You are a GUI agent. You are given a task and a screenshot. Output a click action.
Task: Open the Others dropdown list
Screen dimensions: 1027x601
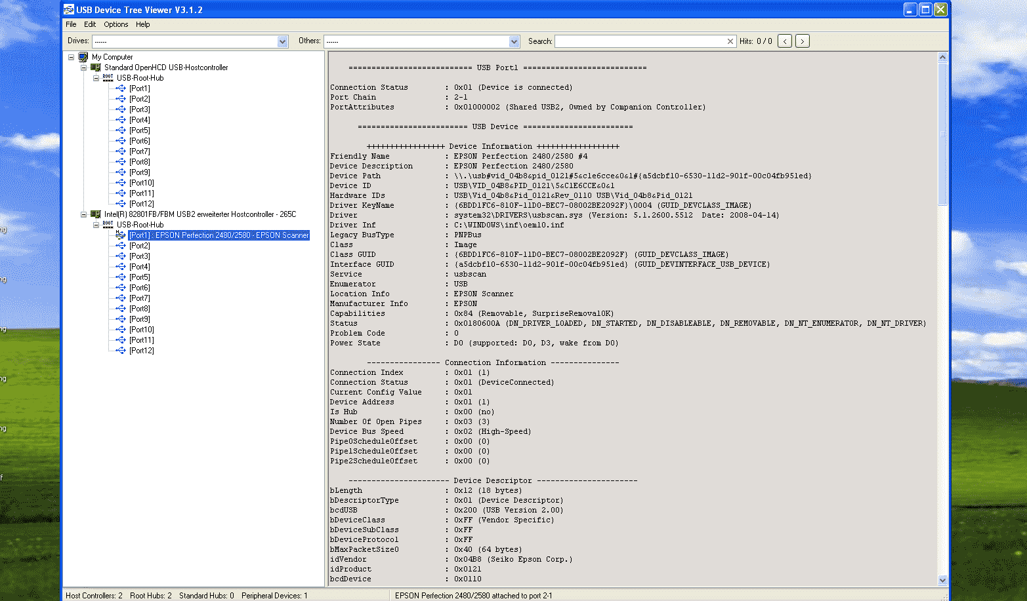(514, 41)
